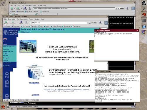Screen dimensions: 147x110
Task: Reload the TUD FB20 Welcome page
Action: (21, 23)
